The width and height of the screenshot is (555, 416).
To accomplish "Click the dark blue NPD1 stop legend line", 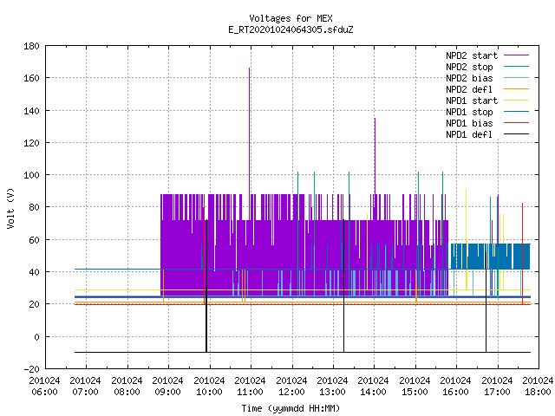I will point(517,112).
